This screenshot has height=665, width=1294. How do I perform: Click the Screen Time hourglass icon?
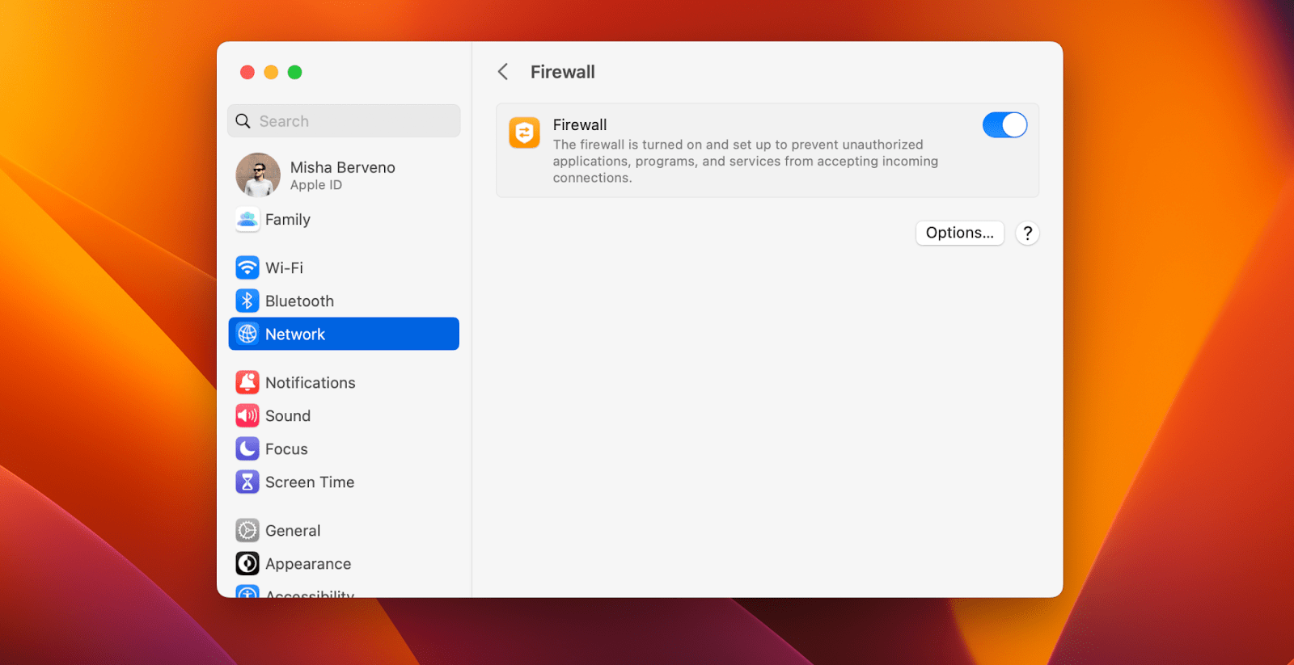[247, 482]
